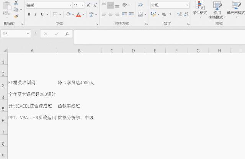Click the Cut scissors icon
245x159 pixels.
click(x=16, y=3)
